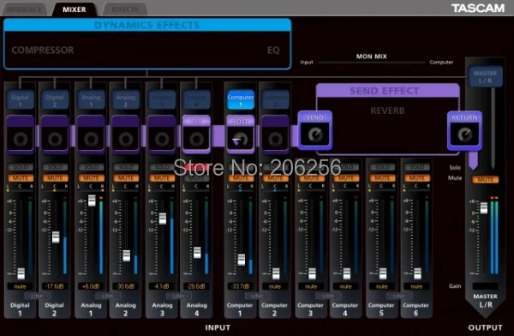This screenshot has height=336, width=514.
Task: Adjust the Digital 1 send knob
Action: click(20, 139)
